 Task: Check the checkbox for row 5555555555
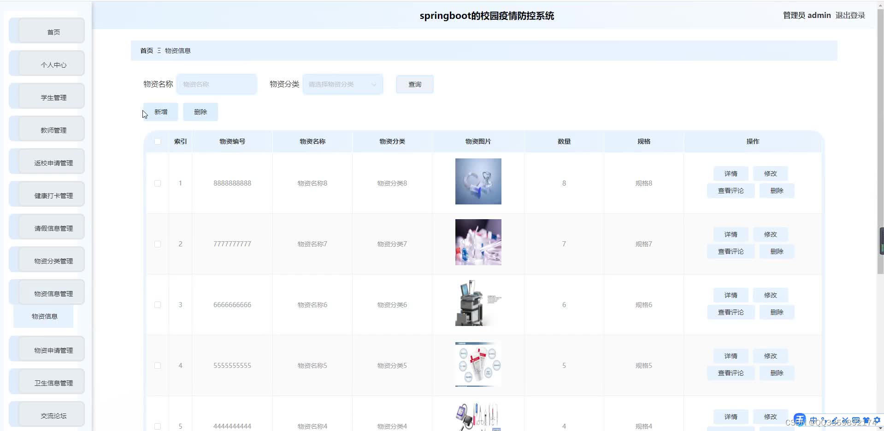[158, 366]
